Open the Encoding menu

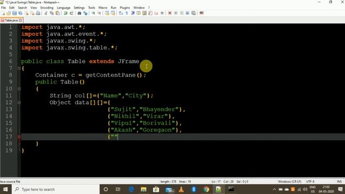tap(47, 8)
